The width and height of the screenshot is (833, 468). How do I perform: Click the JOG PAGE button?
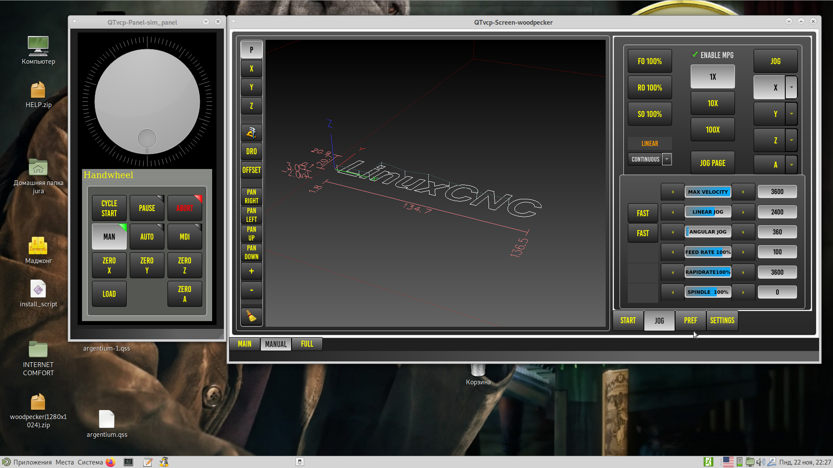(x=712, y=163)
